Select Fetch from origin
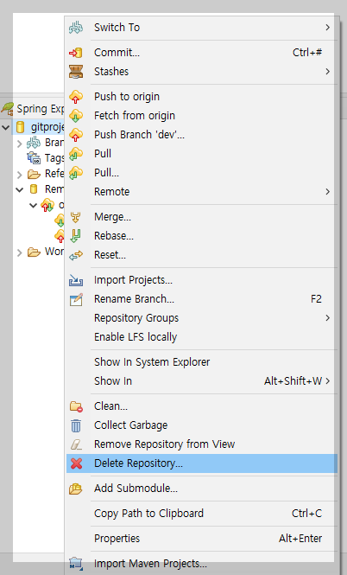The image size is (347, 575). [x=201, y=116]
